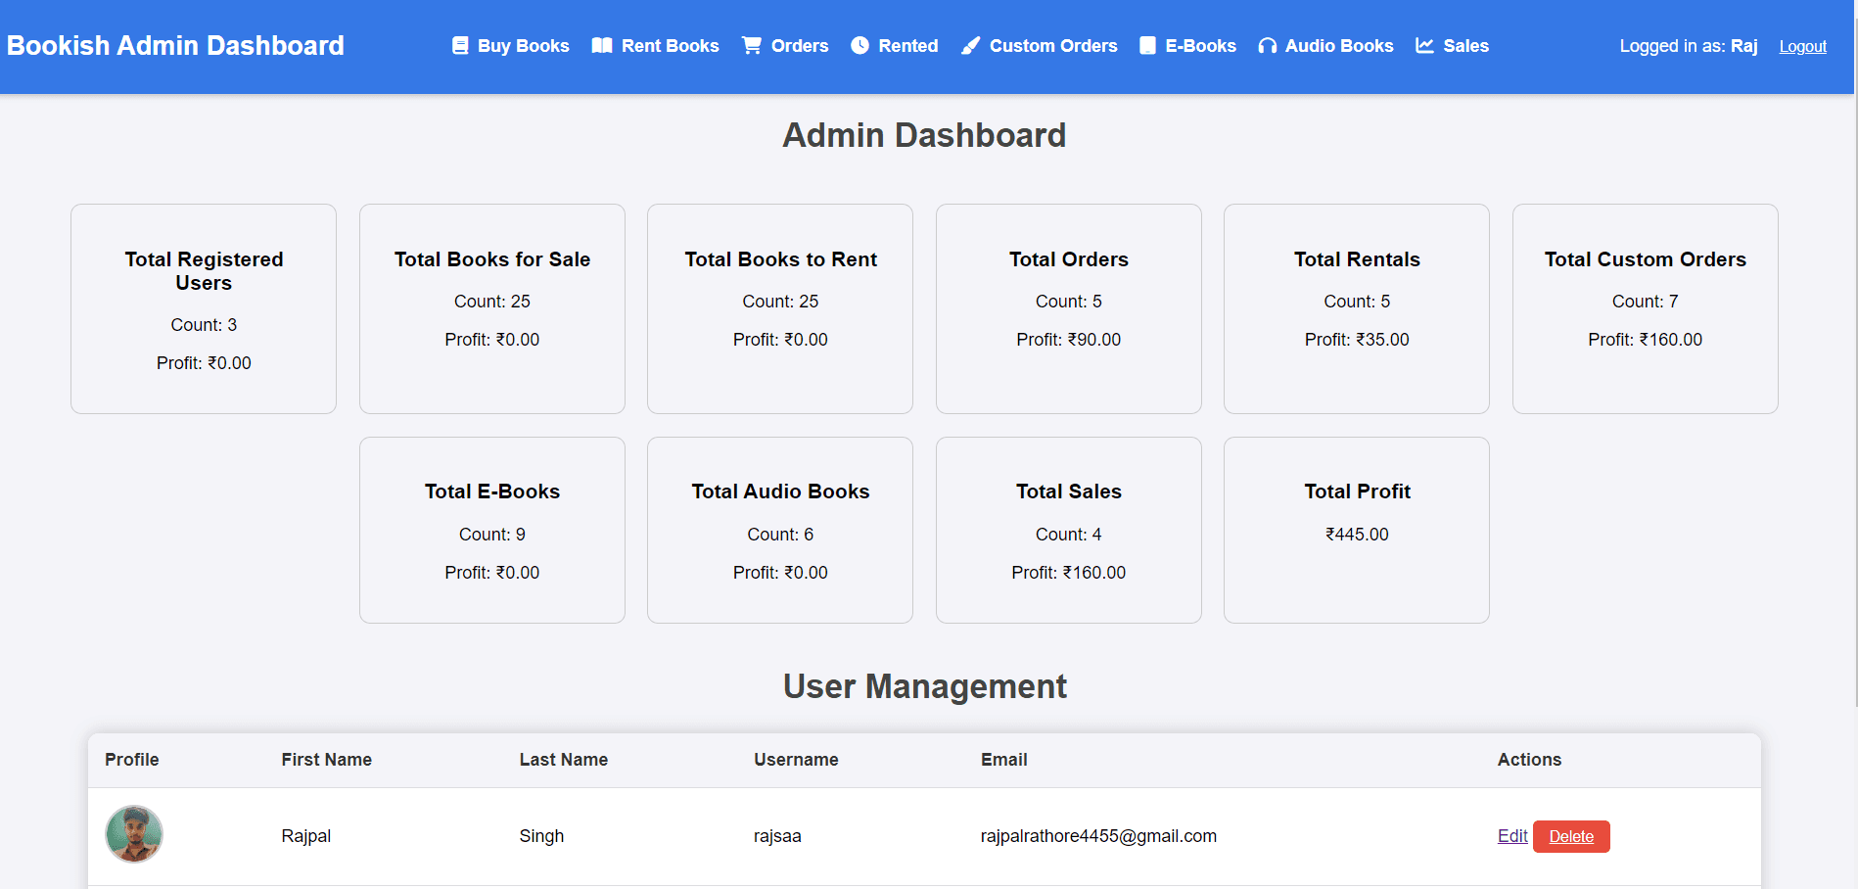Click the tablet icon beside E-Books

point(1147,46)
